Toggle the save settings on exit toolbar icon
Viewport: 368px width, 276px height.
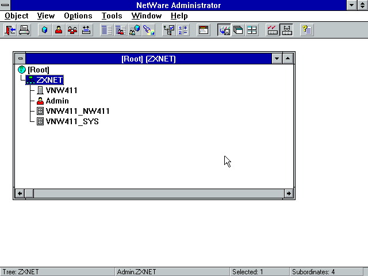(x=224, y=30)
